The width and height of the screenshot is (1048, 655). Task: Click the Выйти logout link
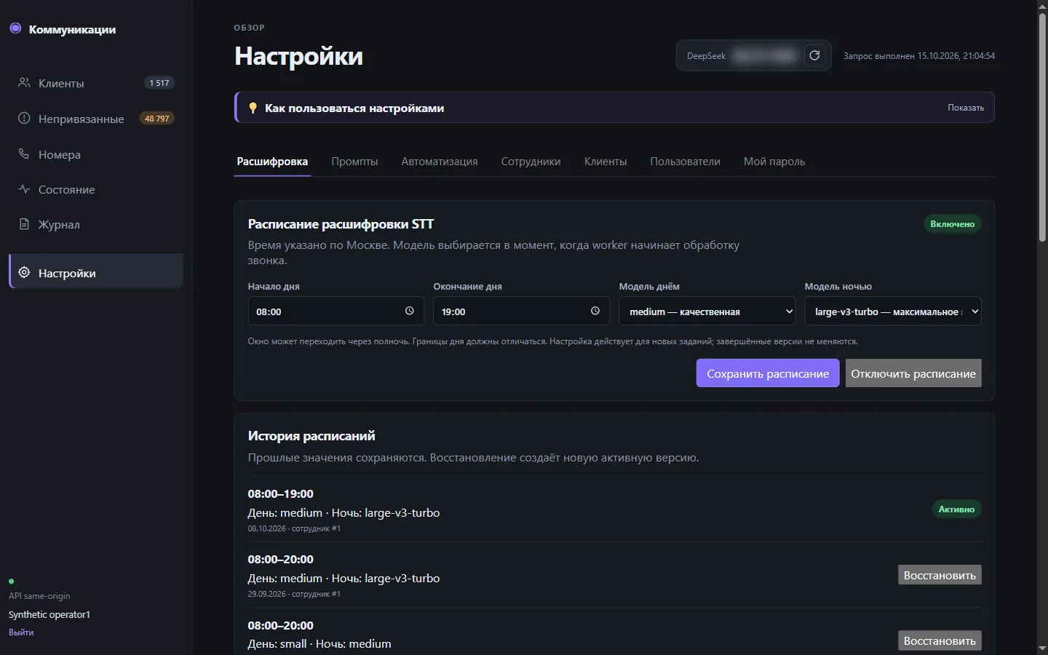(x=21, y=632)
